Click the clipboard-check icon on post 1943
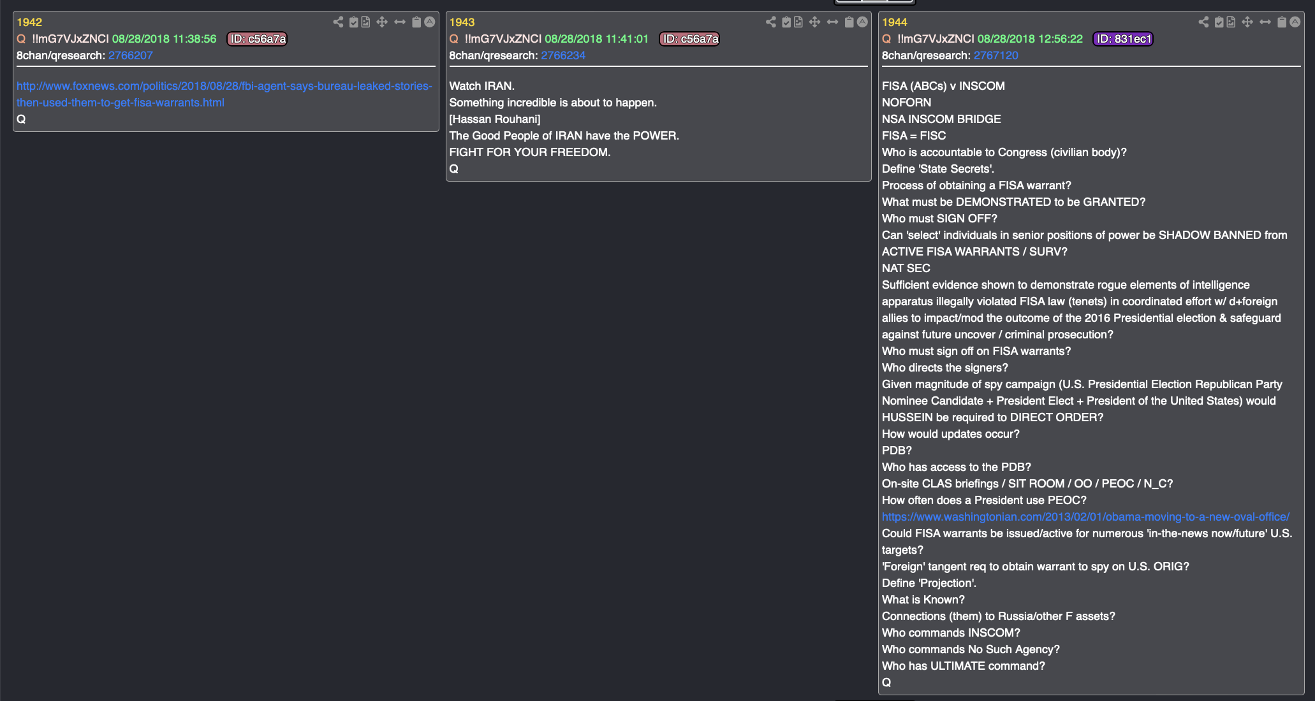The image size is (1315, 701). (787, 22)
